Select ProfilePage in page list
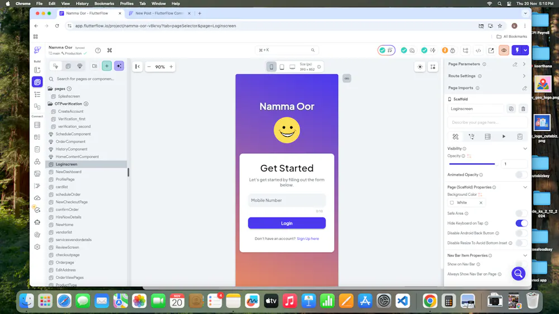 (65, 179)
